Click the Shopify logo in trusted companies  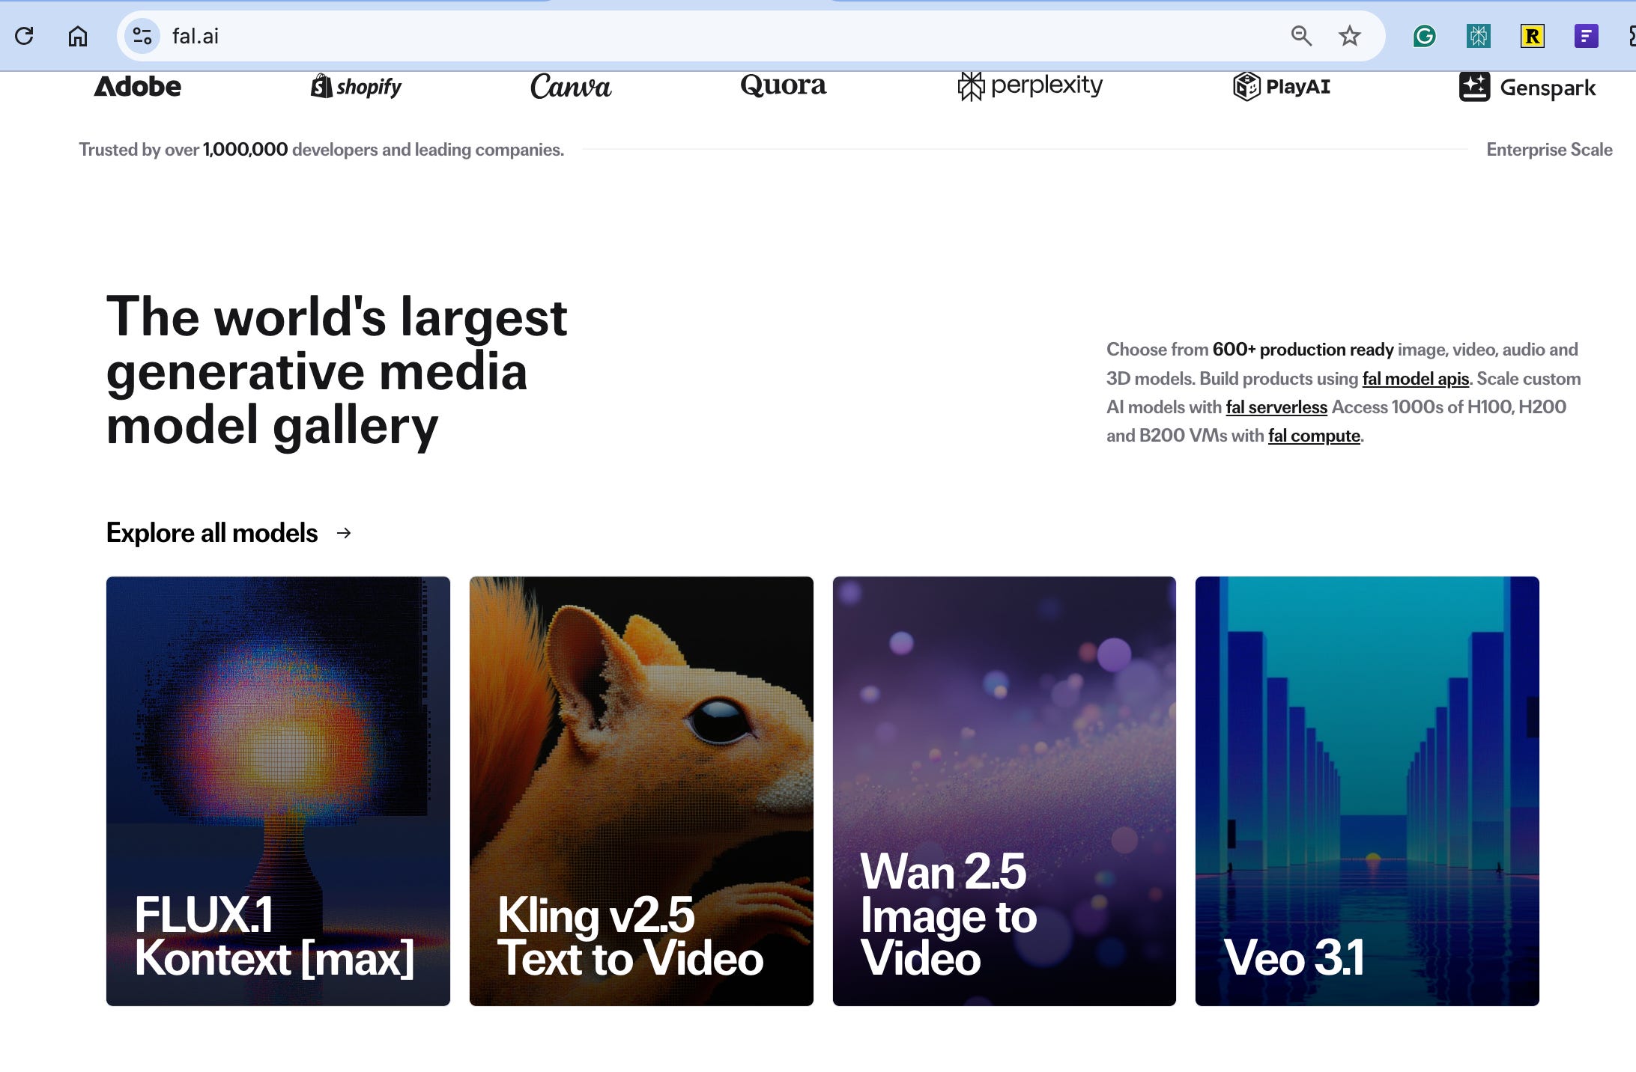[356, 87]
